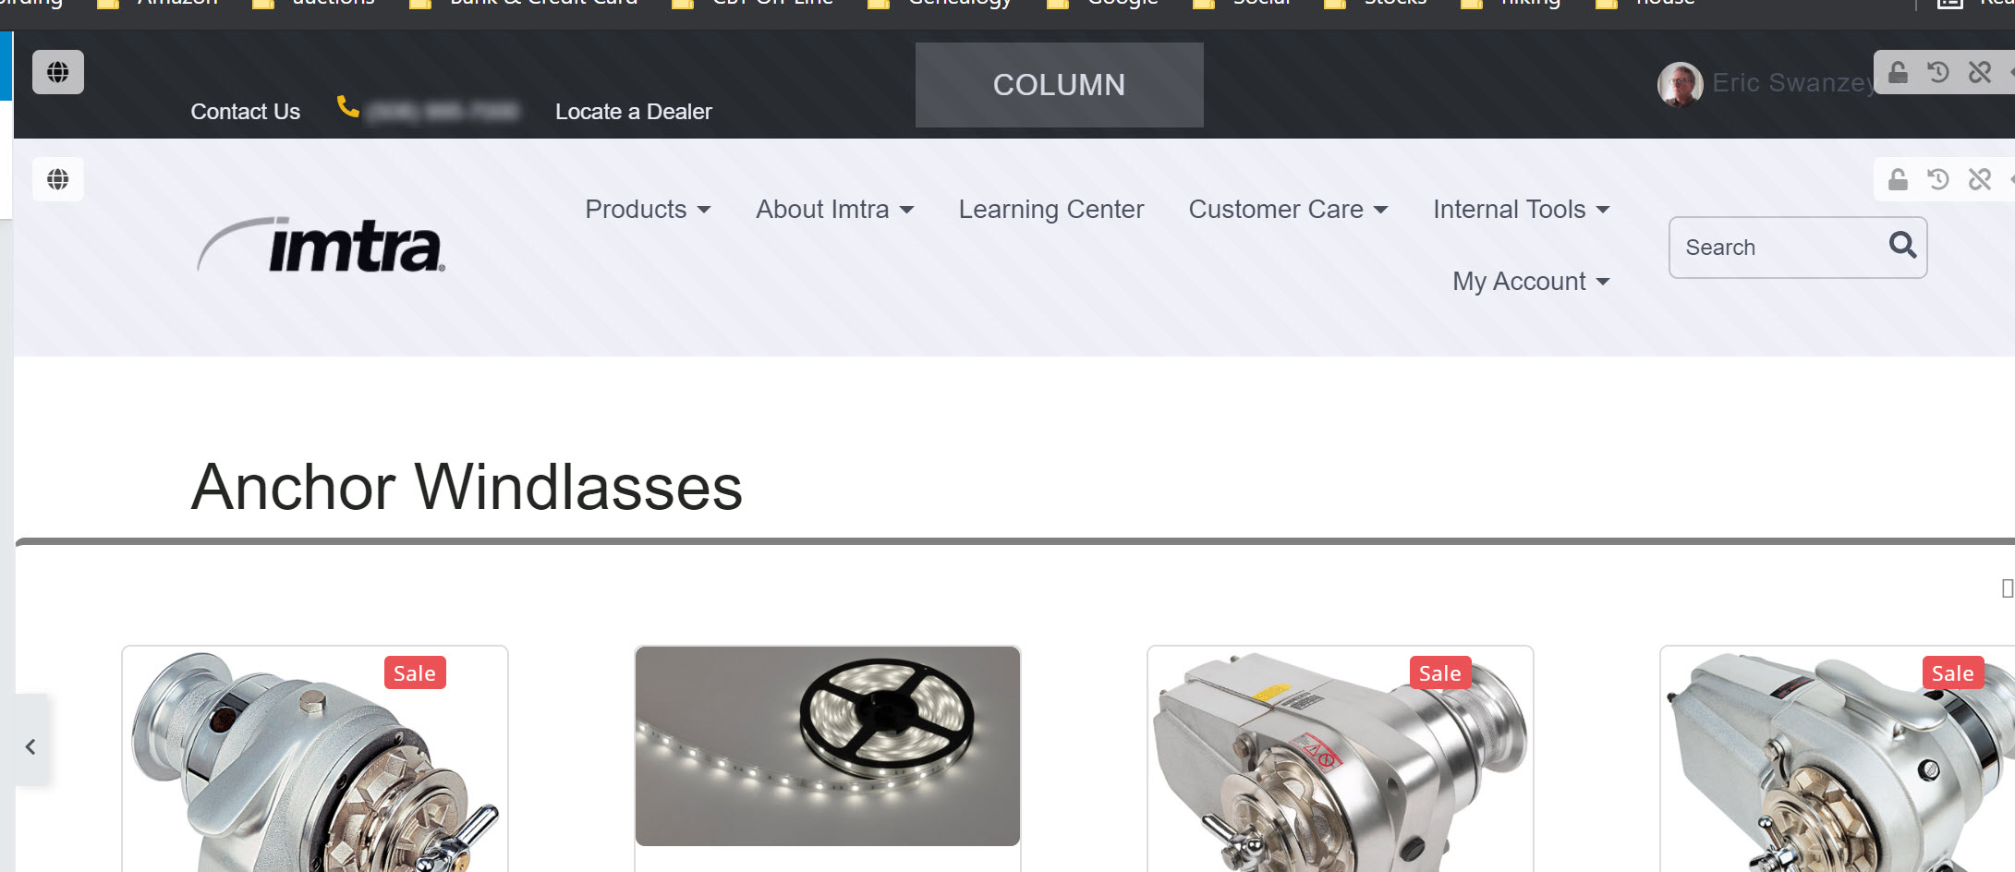
Task: Open the Internal Tools menu
Action: click(1521, 210)
